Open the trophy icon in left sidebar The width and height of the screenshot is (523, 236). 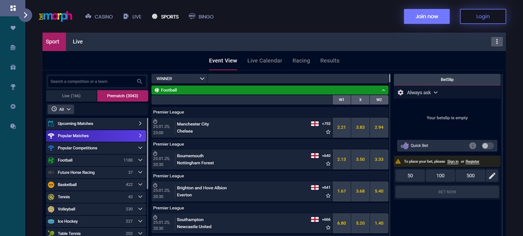pyautogui.click(x=13, y=86)
